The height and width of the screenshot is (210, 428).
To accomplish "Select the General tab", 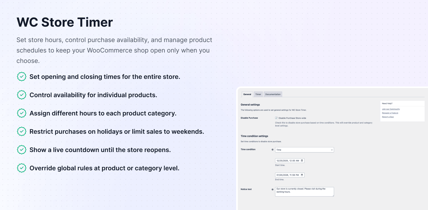I will (247, 94).
